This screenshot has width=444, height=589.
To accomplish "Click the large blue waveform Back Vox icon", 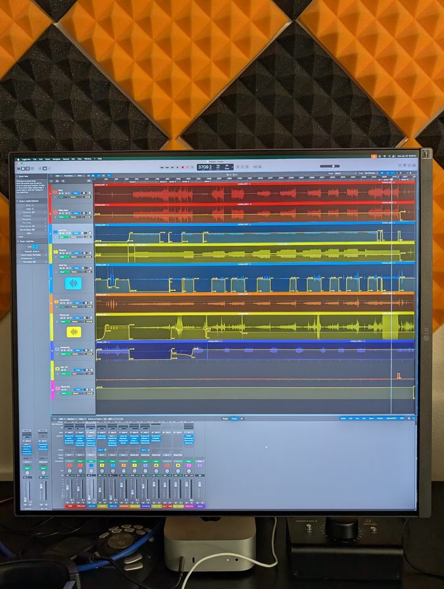I will (x=73, y=283).
